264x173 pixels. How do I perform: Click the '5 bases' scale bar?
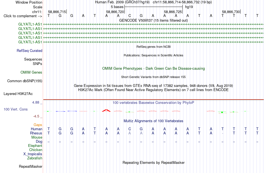(154, 7)
